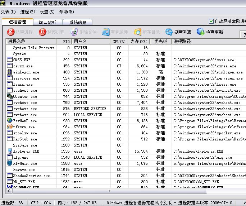This screenshot has height=206, width=246.
Task: Click the View Properties icon
Action: pyautogui.click(x=106, y=32)
